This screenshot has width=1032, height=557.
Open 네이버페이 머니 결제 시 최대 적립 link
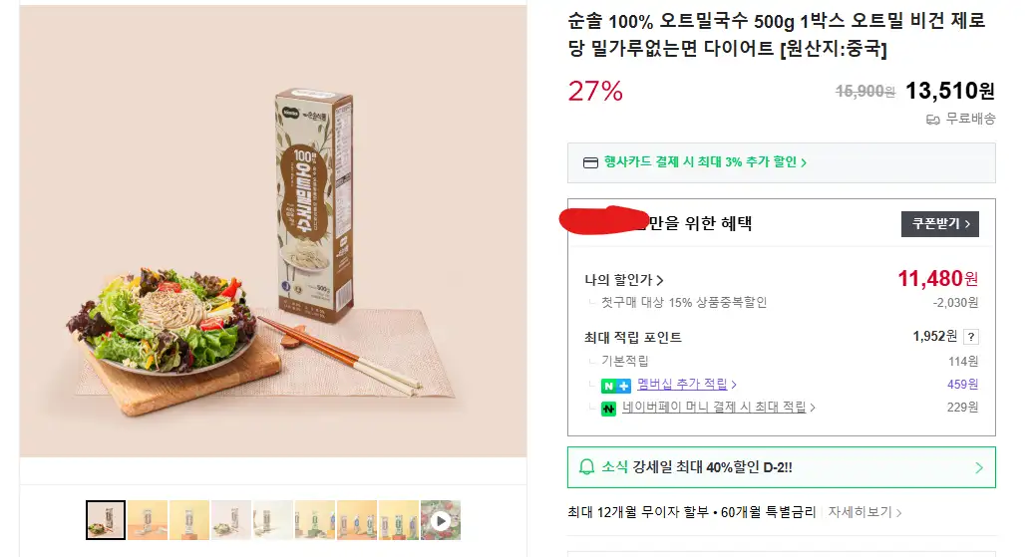coord(718,408)
